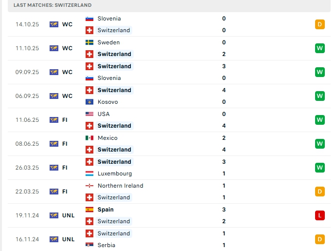Open the Northern Ireland team link
336x251 pixels.
(120, 186)
